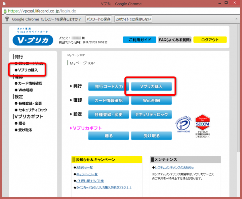Maximize the Chrome window
242x199 pixels.
(226, 3)
